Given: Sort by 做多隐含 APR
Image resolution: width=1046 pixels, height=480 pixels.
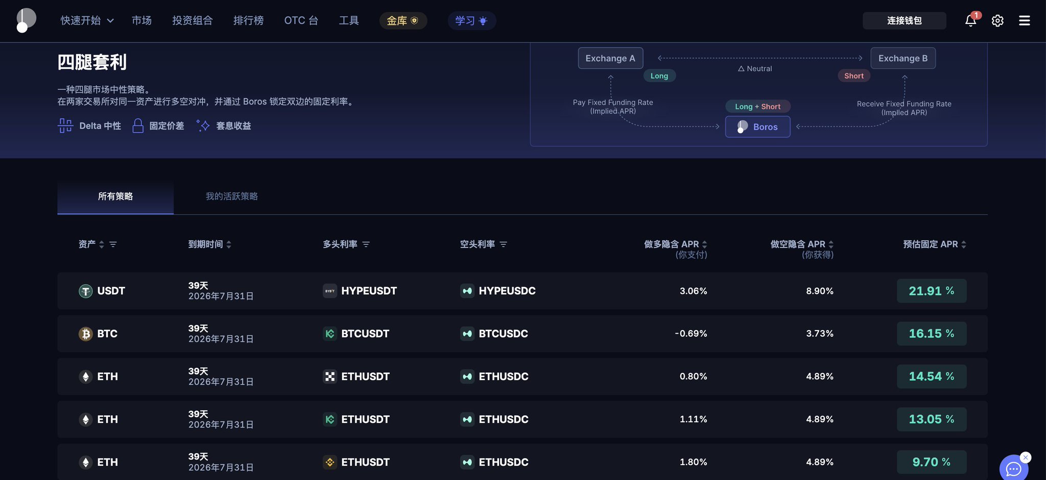Looking at the screenshot, I should 705,244.
